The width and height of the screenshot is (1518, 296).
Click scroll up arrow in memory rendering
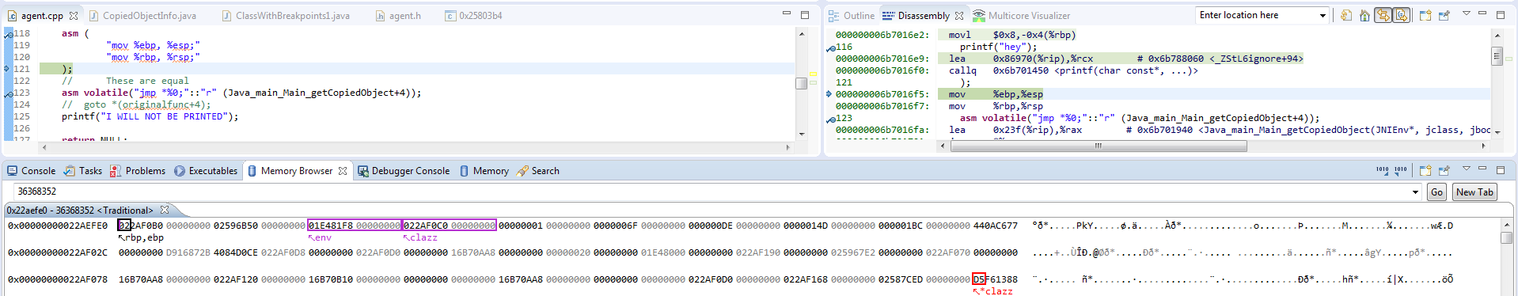[1507, 226]
